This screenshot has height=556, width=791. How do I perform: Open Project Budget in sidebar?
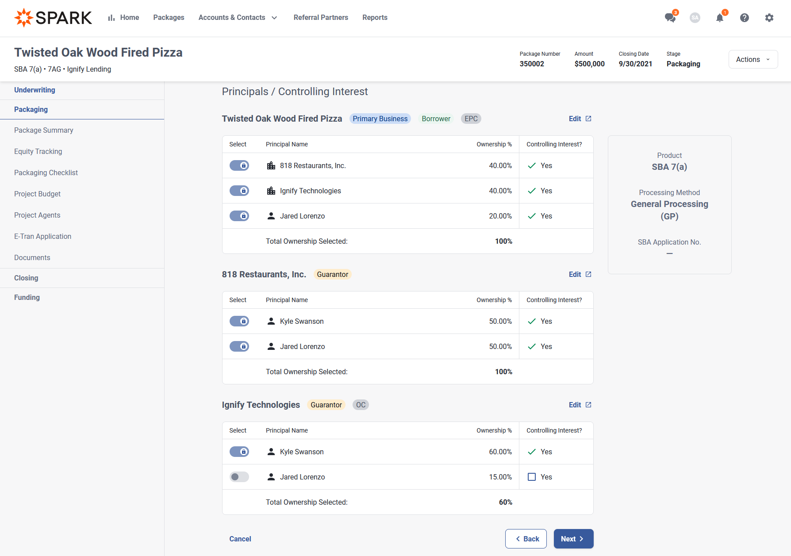(38, 194)
